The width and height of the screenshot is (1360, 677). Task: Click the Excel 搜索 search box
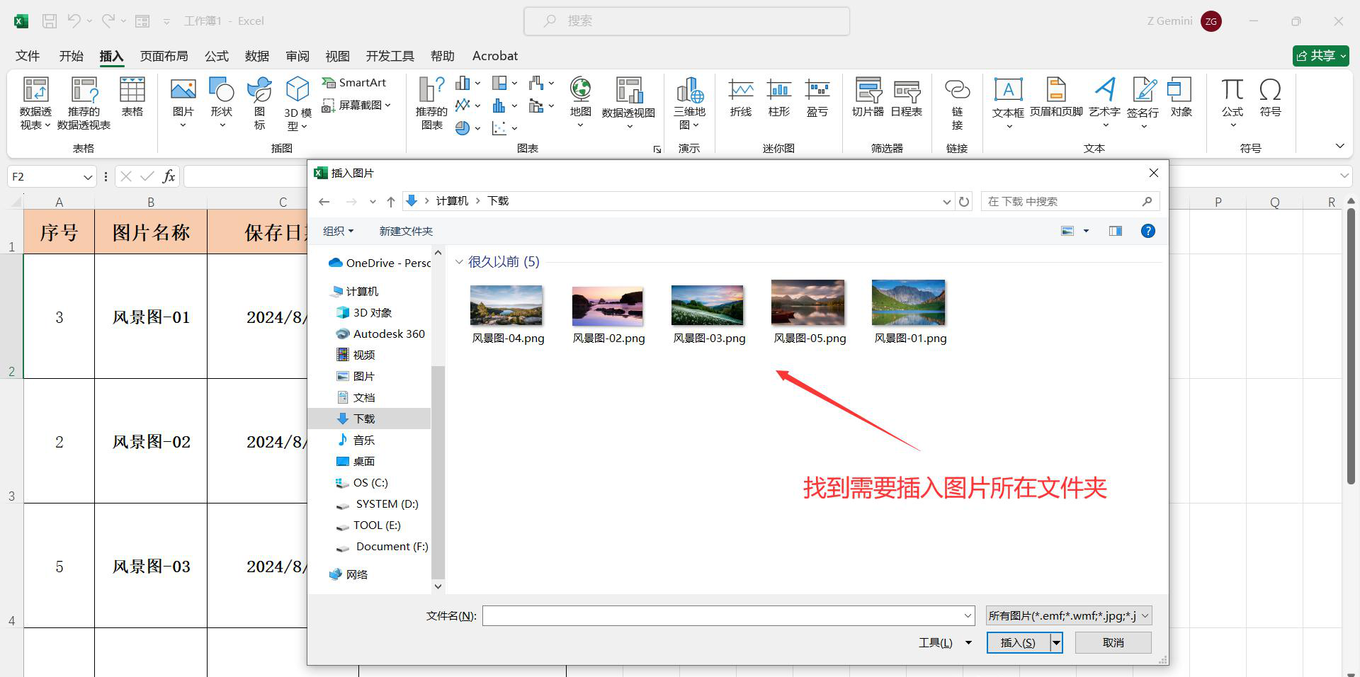(686, 21)
